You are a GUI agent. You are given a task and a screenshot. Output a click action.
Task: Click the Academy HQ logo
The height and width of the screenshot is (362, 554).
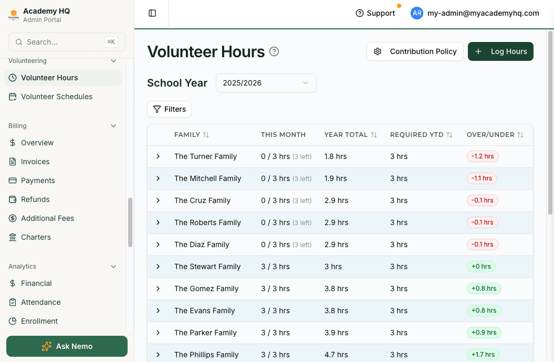14,15
